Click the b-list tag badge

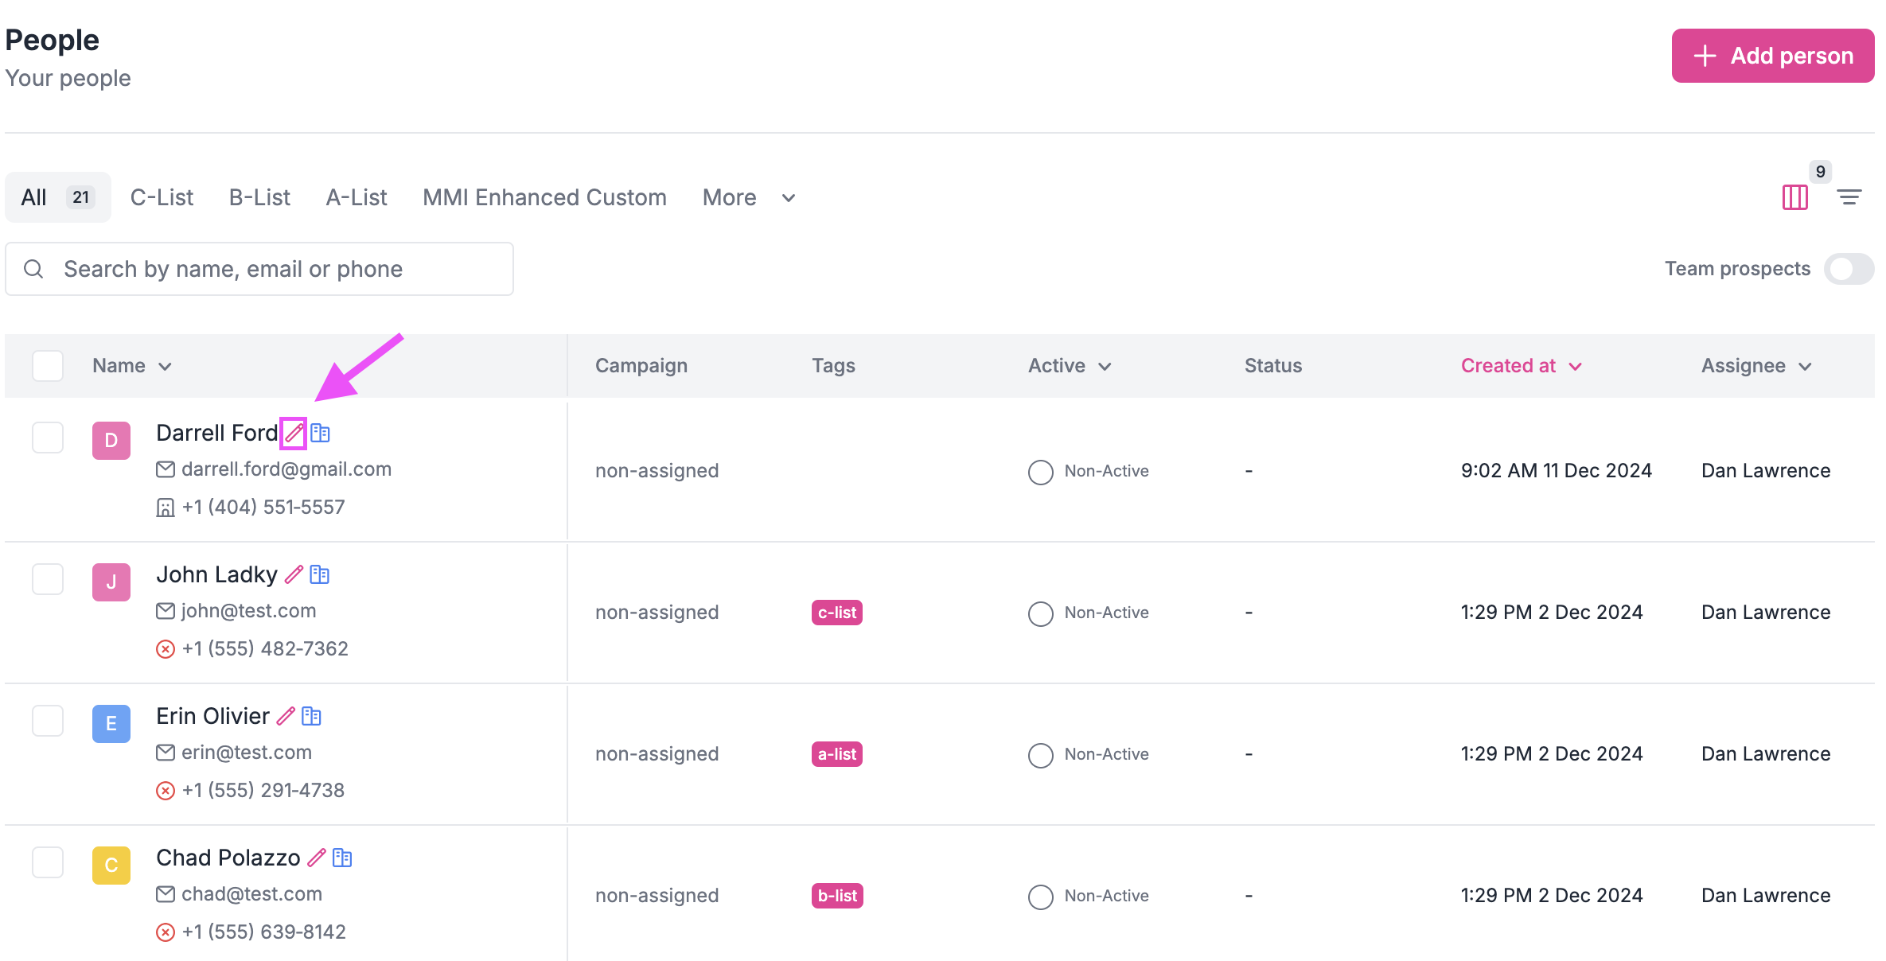[837, 896]
